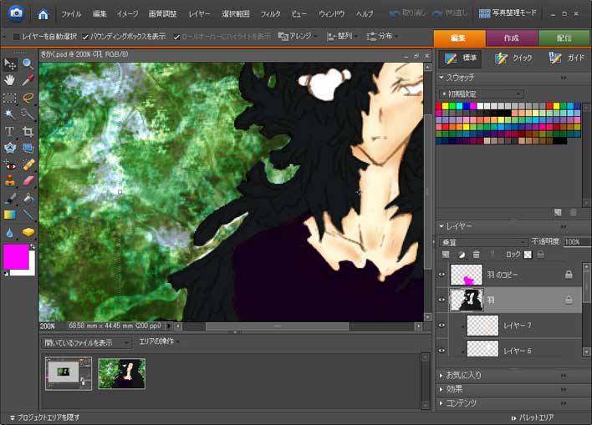The height and width of the screenshot is (425, 592).
Task: Hide the 羽 layer
Action: 441,300
